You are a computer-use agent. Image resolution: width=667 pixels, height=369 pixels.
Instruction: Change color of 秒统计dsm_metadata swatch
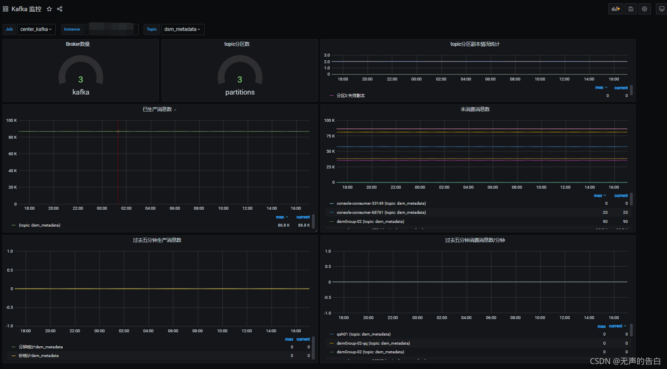[14, 356]
